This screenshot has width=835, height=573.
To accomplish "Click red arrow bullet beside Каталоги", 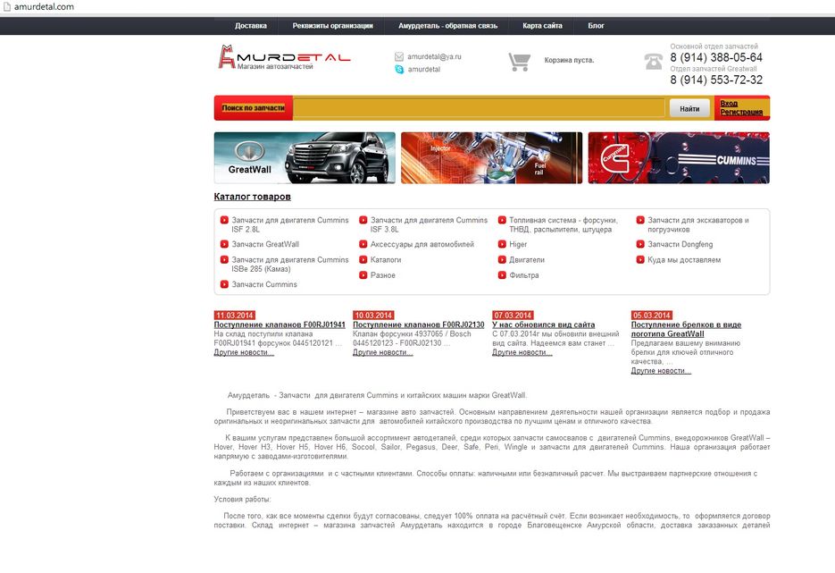I will coord(363,259).
